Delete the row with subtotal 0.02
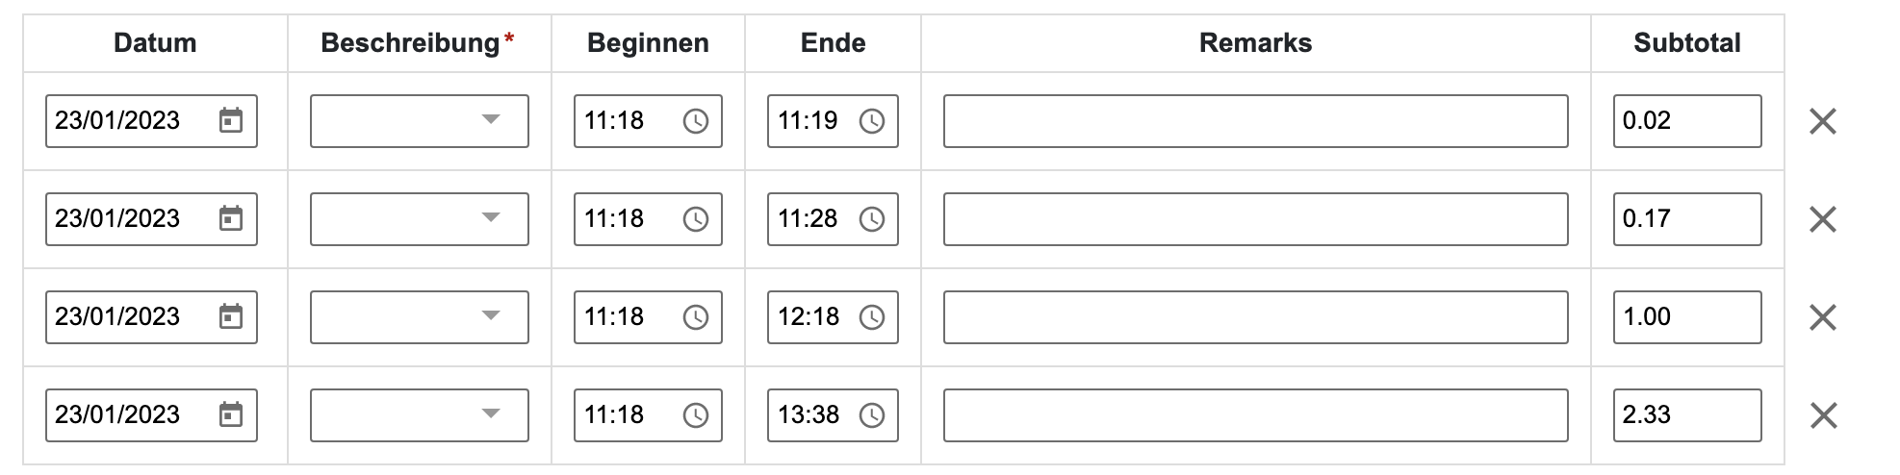 [x=1823, y=121]
